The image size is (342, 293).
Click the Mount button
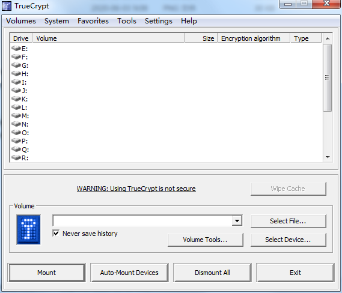point(46,273)
